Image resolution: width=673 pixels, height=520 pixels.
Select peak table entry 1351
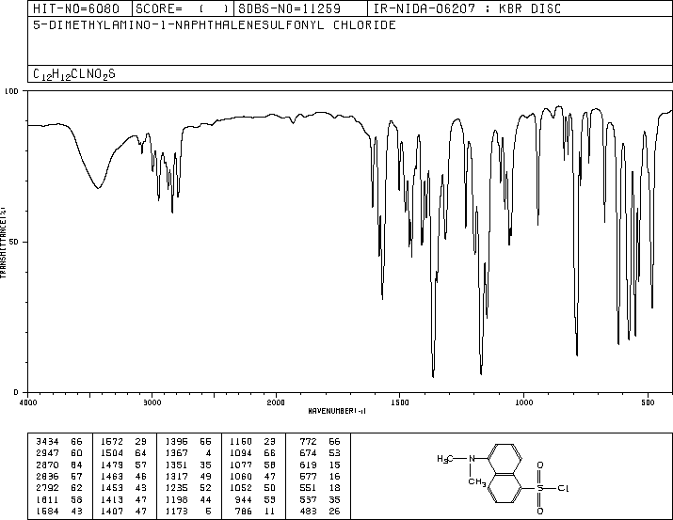(176, 465)
